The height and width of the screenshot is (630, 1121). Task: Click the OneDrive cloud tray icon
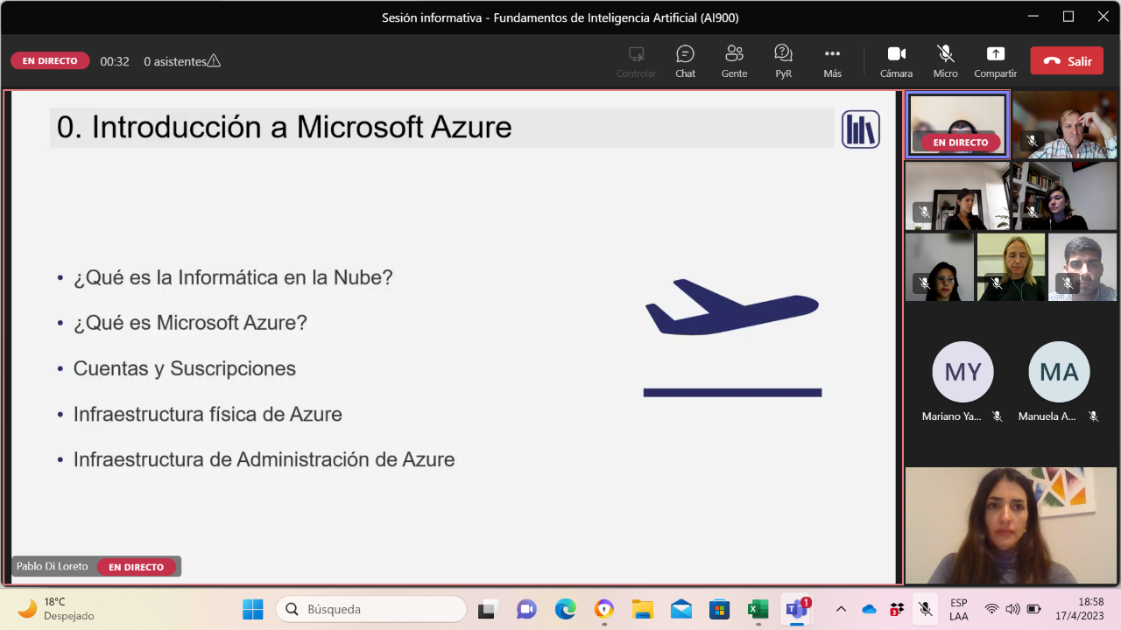869,609
